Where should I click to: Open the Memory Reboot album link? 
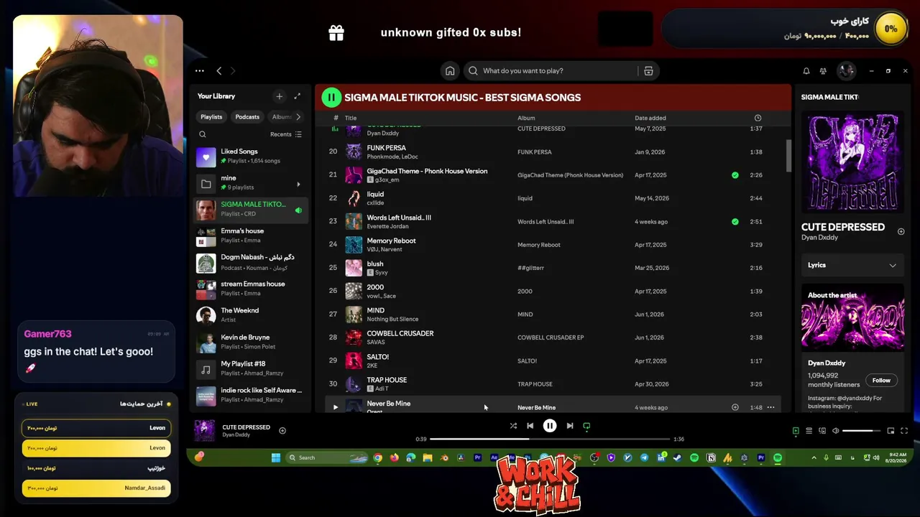pos(539,245)
